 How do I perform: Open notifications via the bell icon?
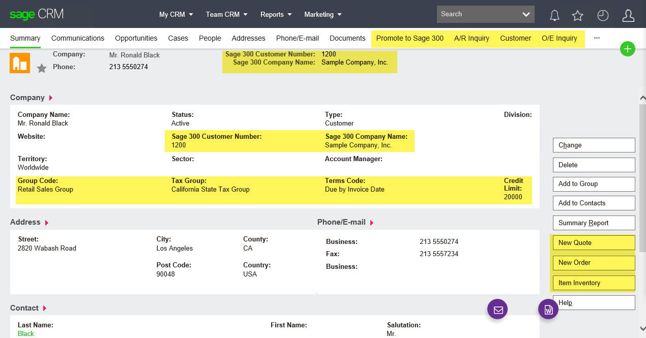[554, 16]
